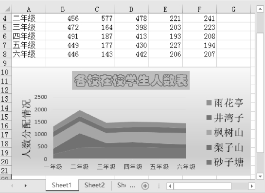Click 雨花亭 legend color swatch
The width and height of the screenshot is (265, 193).
[x=209, y=103]
